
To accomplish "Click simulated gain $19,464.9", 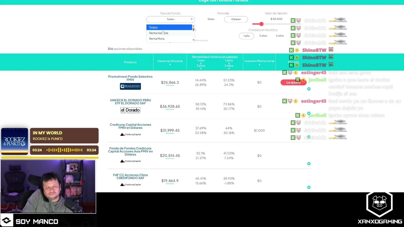I will coord(170,181).
